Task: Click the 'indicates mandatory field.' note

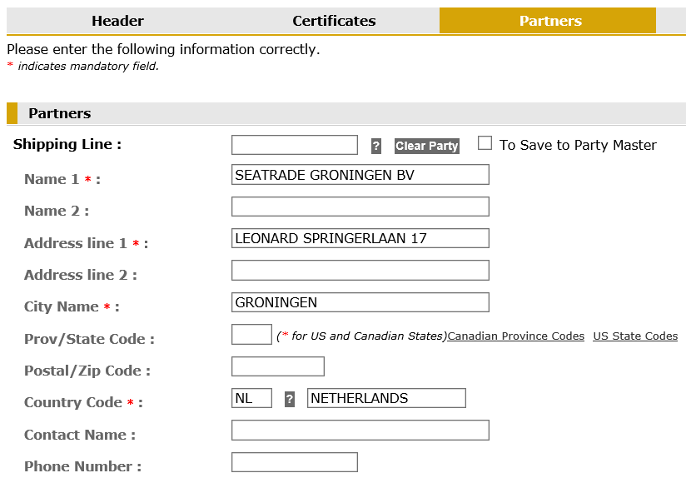Action: (88, 66)
